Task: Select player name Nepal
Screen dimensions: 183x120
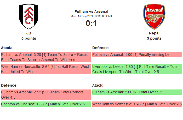Action: click(x=154, y=33)
